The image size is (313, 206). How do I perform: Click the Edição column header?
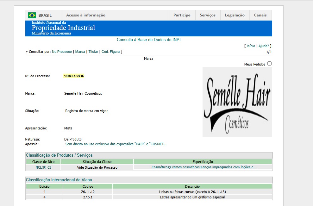(44, 186)
